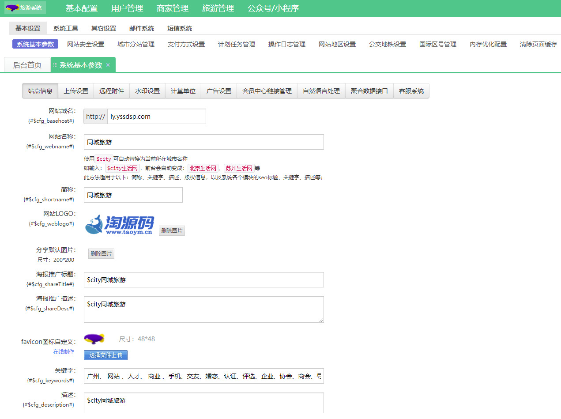Open 公交地铁设置 menu item

coord(388,44)
